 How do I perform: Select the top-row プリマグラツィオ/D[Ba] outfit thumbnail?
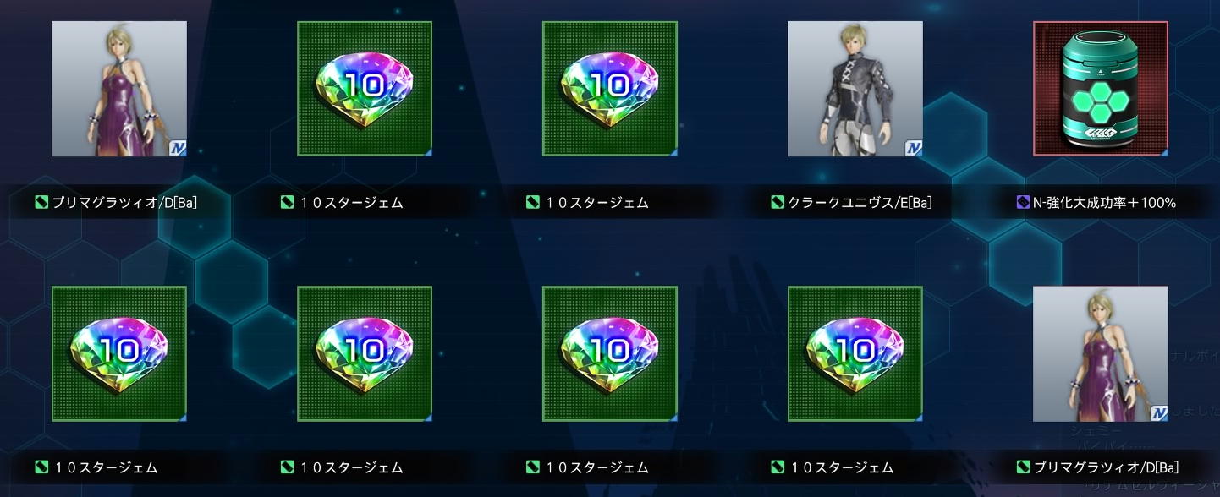pos(119,89)
